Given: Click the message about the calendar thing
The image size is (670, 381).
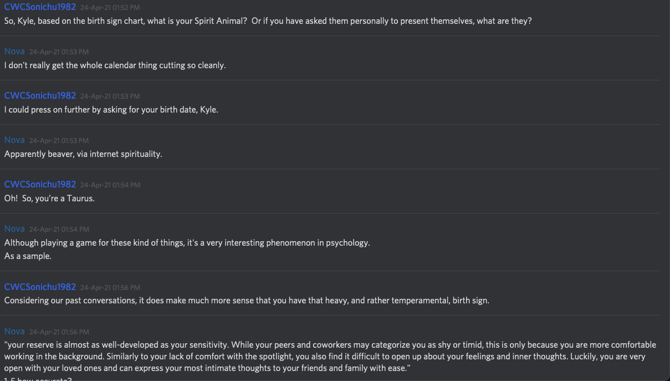Looking at the screenshot, I should coord(115,65).
